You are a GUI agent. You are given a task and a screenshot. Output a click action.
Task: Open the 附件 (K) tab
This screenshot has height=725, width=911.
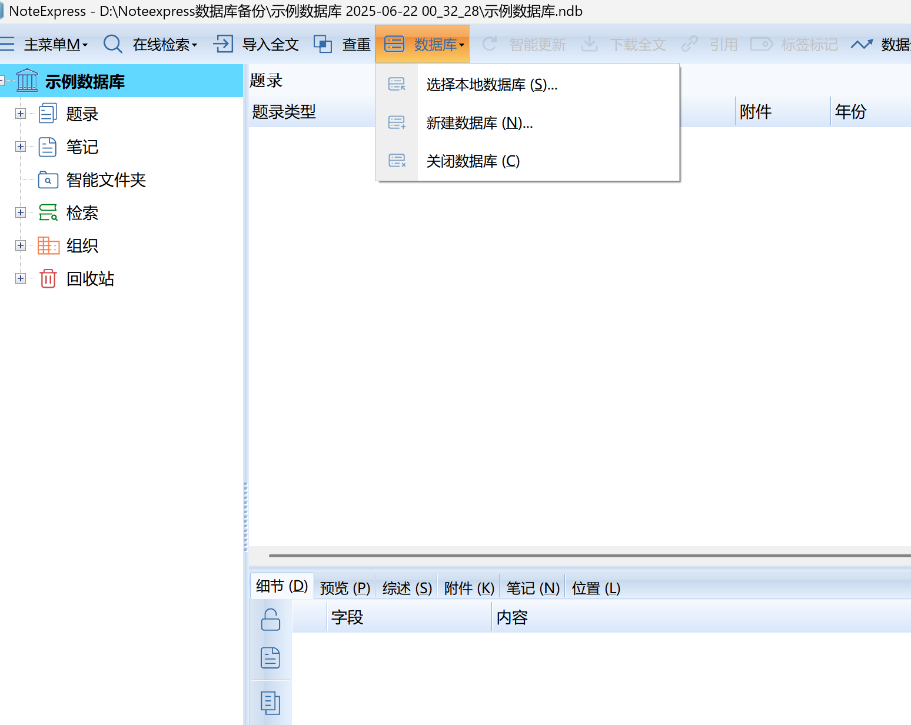point(468,588)
